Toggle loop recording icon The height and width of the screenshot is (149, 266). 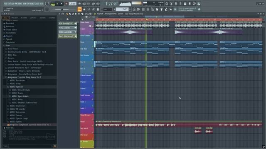pos(98,4)
